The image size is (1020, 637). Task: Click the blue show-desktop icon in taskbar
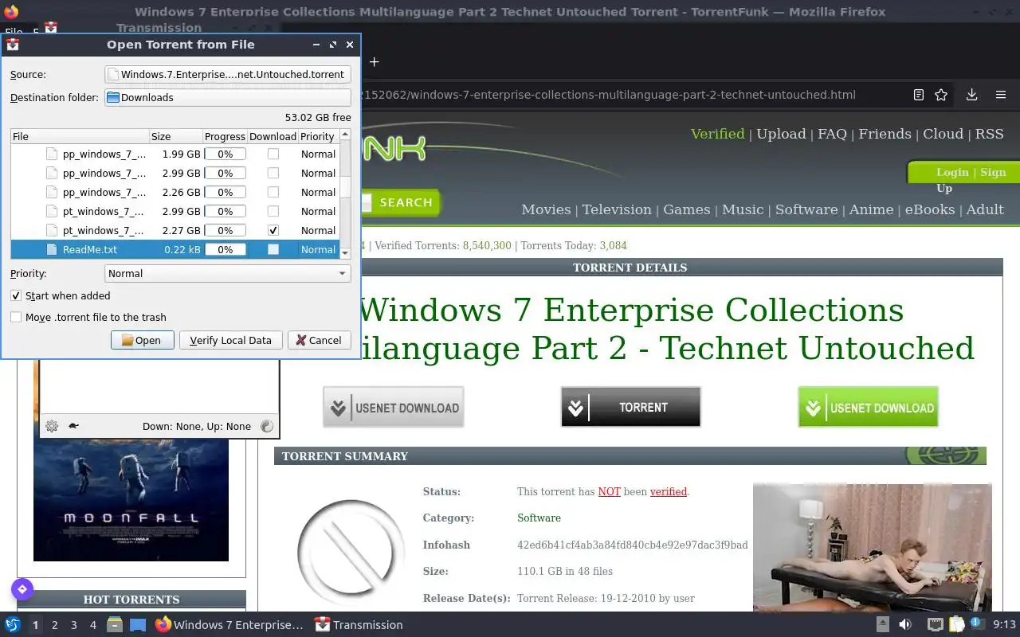(138, 624)
